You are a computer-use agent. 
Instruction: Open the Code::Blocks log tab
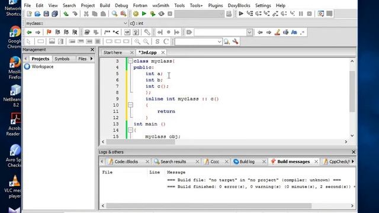[126, 162]
